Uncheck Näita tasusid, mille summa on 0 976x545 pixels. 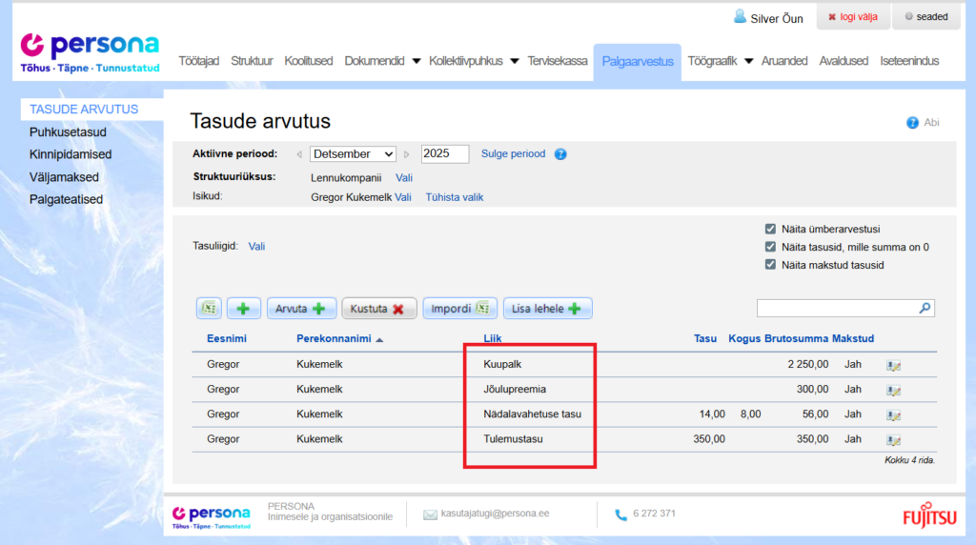[770, 247]
